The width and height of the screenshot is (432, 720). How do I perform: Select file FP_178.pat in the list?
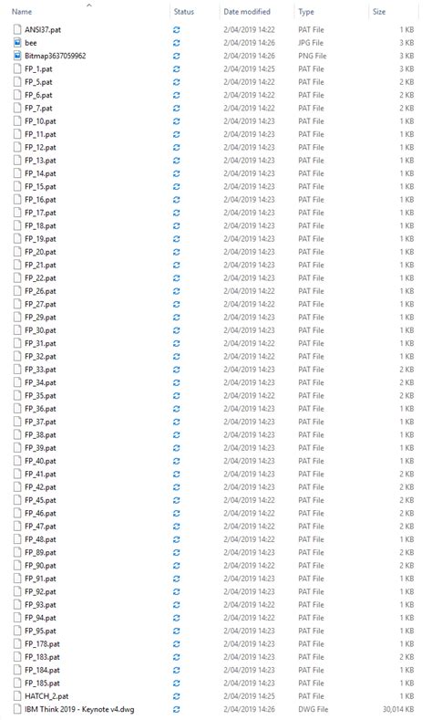click(x=42, y=643)
